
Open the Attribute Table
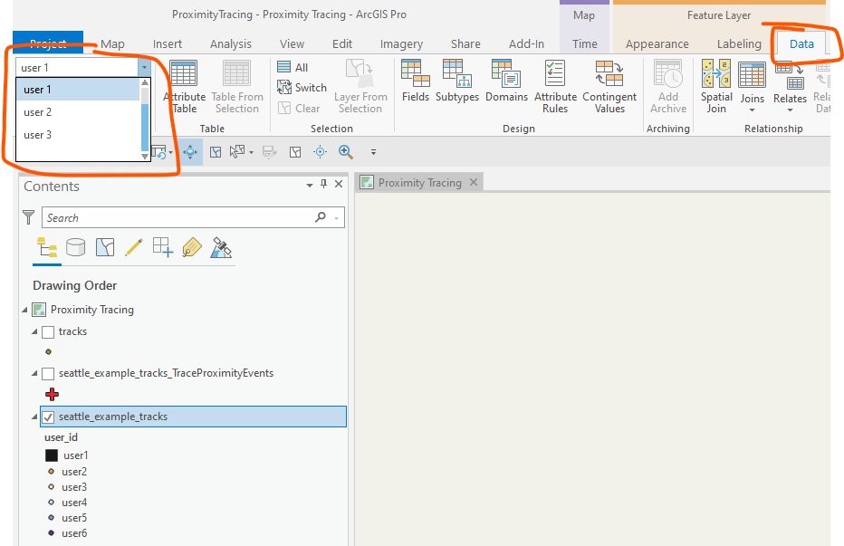point(184,87)
